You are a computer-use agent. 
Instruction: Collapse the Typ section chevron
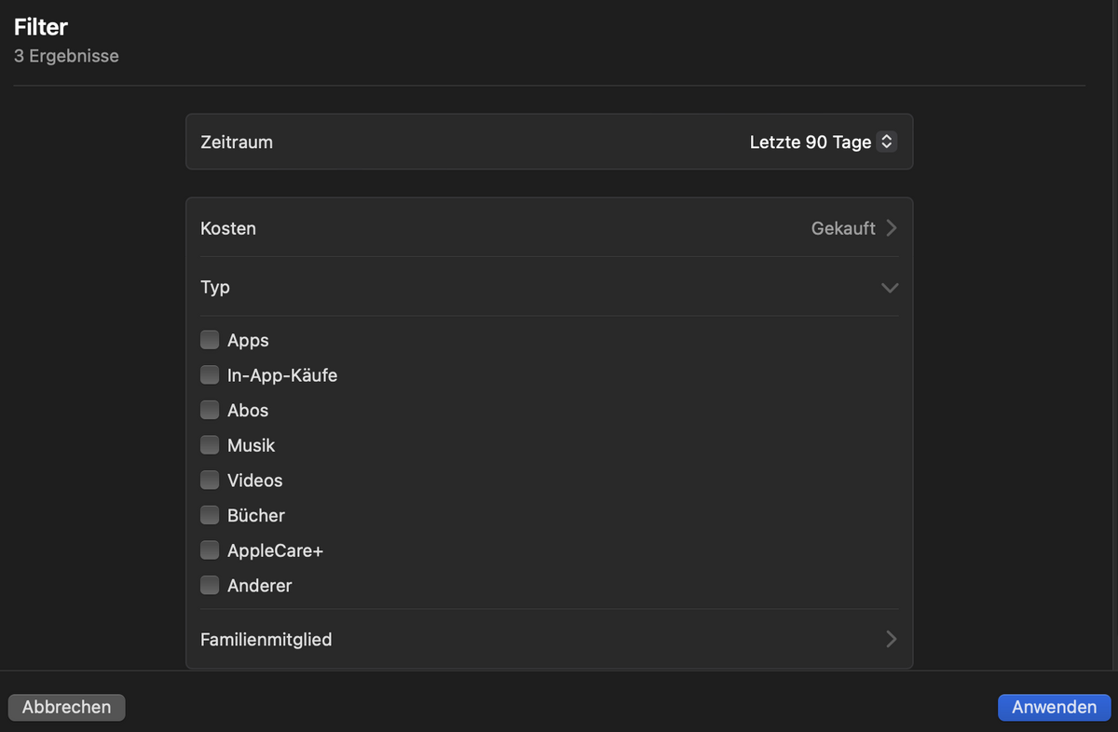(x=890, y=288)
